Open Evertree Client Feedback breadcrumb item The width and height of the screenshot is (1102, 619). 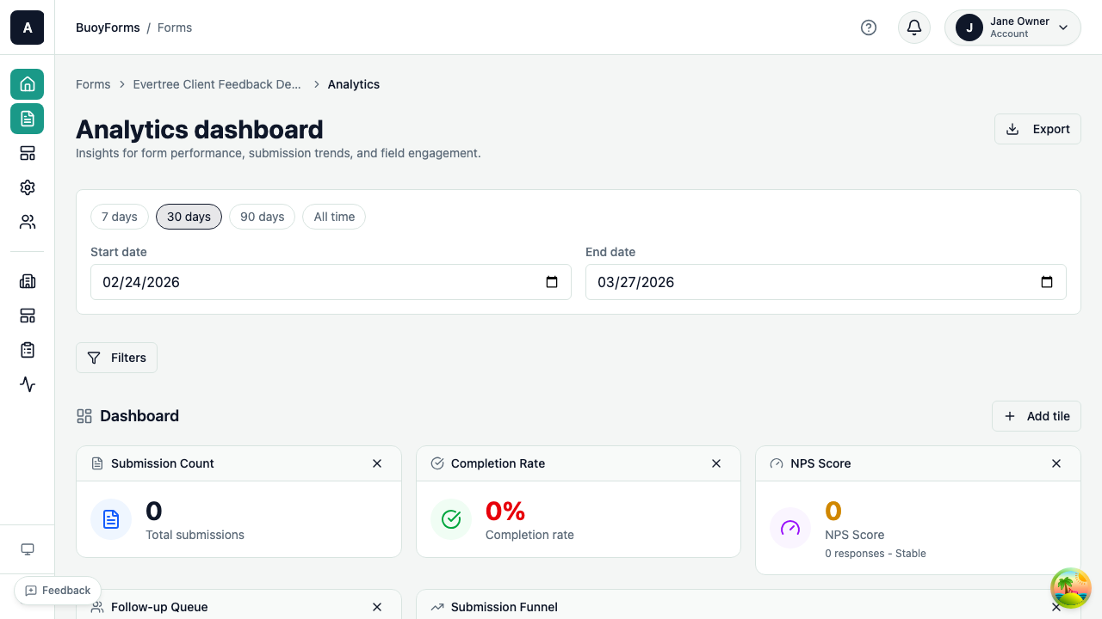(217, 84)
